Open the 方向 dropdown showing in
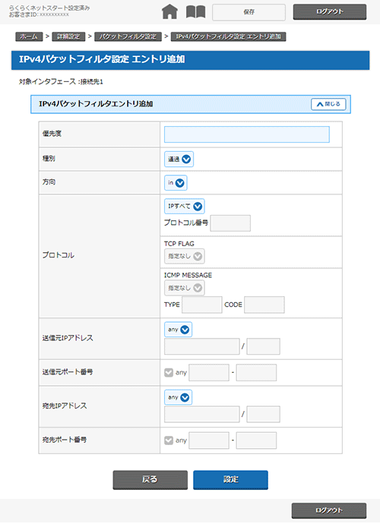The width and height of the screenshot is (380, 524). [176, 183]
